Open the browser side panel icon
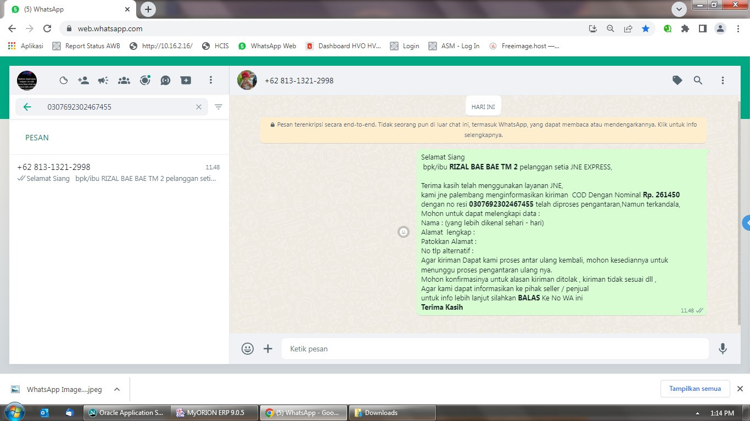Viewport: 750px width, 421px height. pos(703,29)
